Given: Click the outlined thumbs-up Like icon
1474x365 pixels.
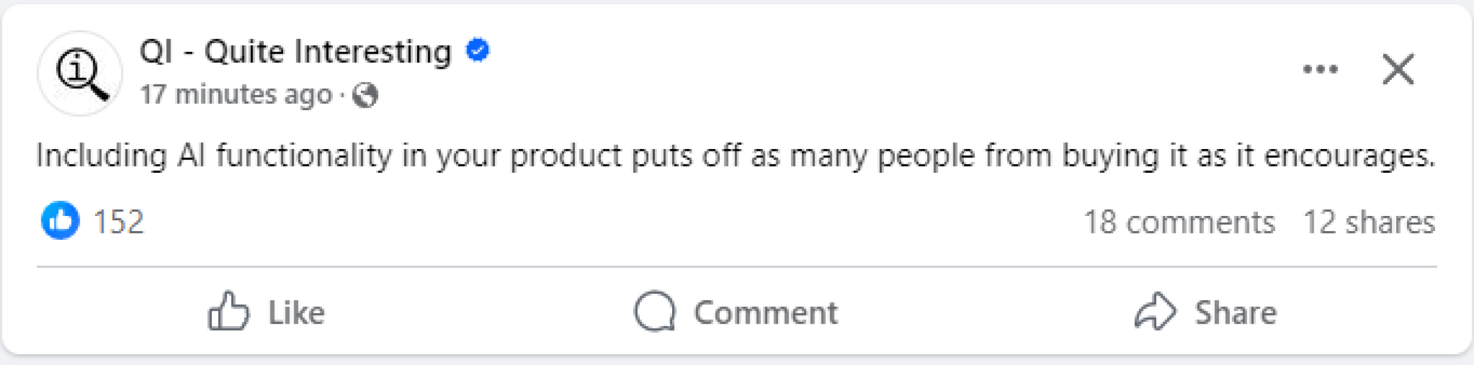Looking at the screenshot, I should coord(228,311).
